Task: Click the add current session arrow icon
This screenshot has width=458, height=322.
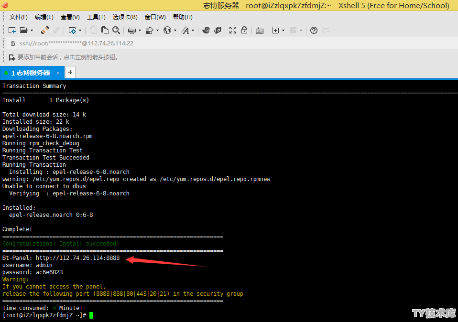Action: pyautogui.click(x=11, y=57)
